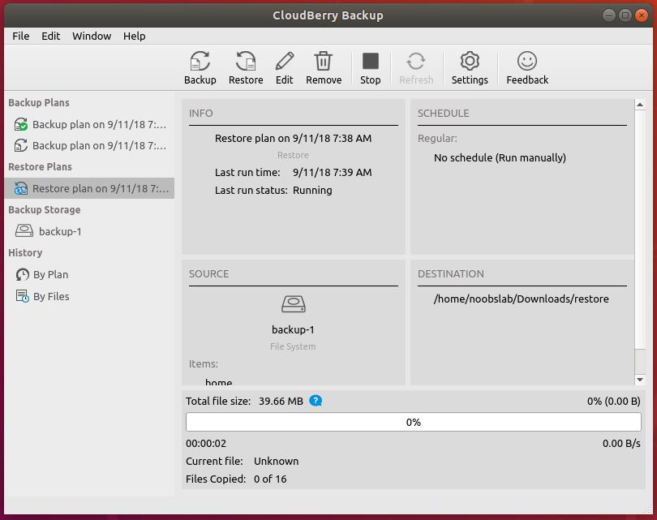
Task: Click the Remove trash icon
Action: [x=324, y=68]
